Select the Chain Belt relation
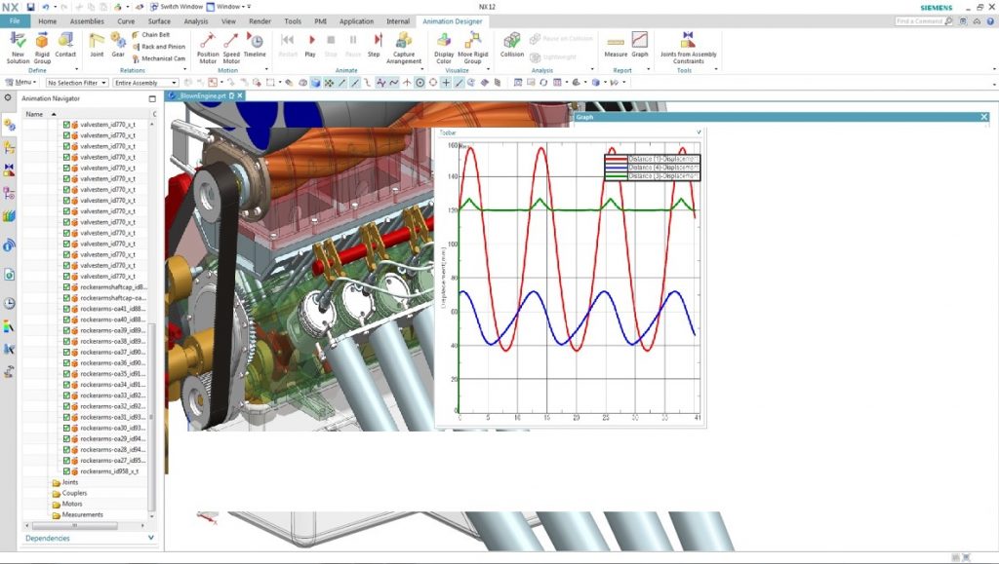Screen dimensions: 999x564 point(156,35)
